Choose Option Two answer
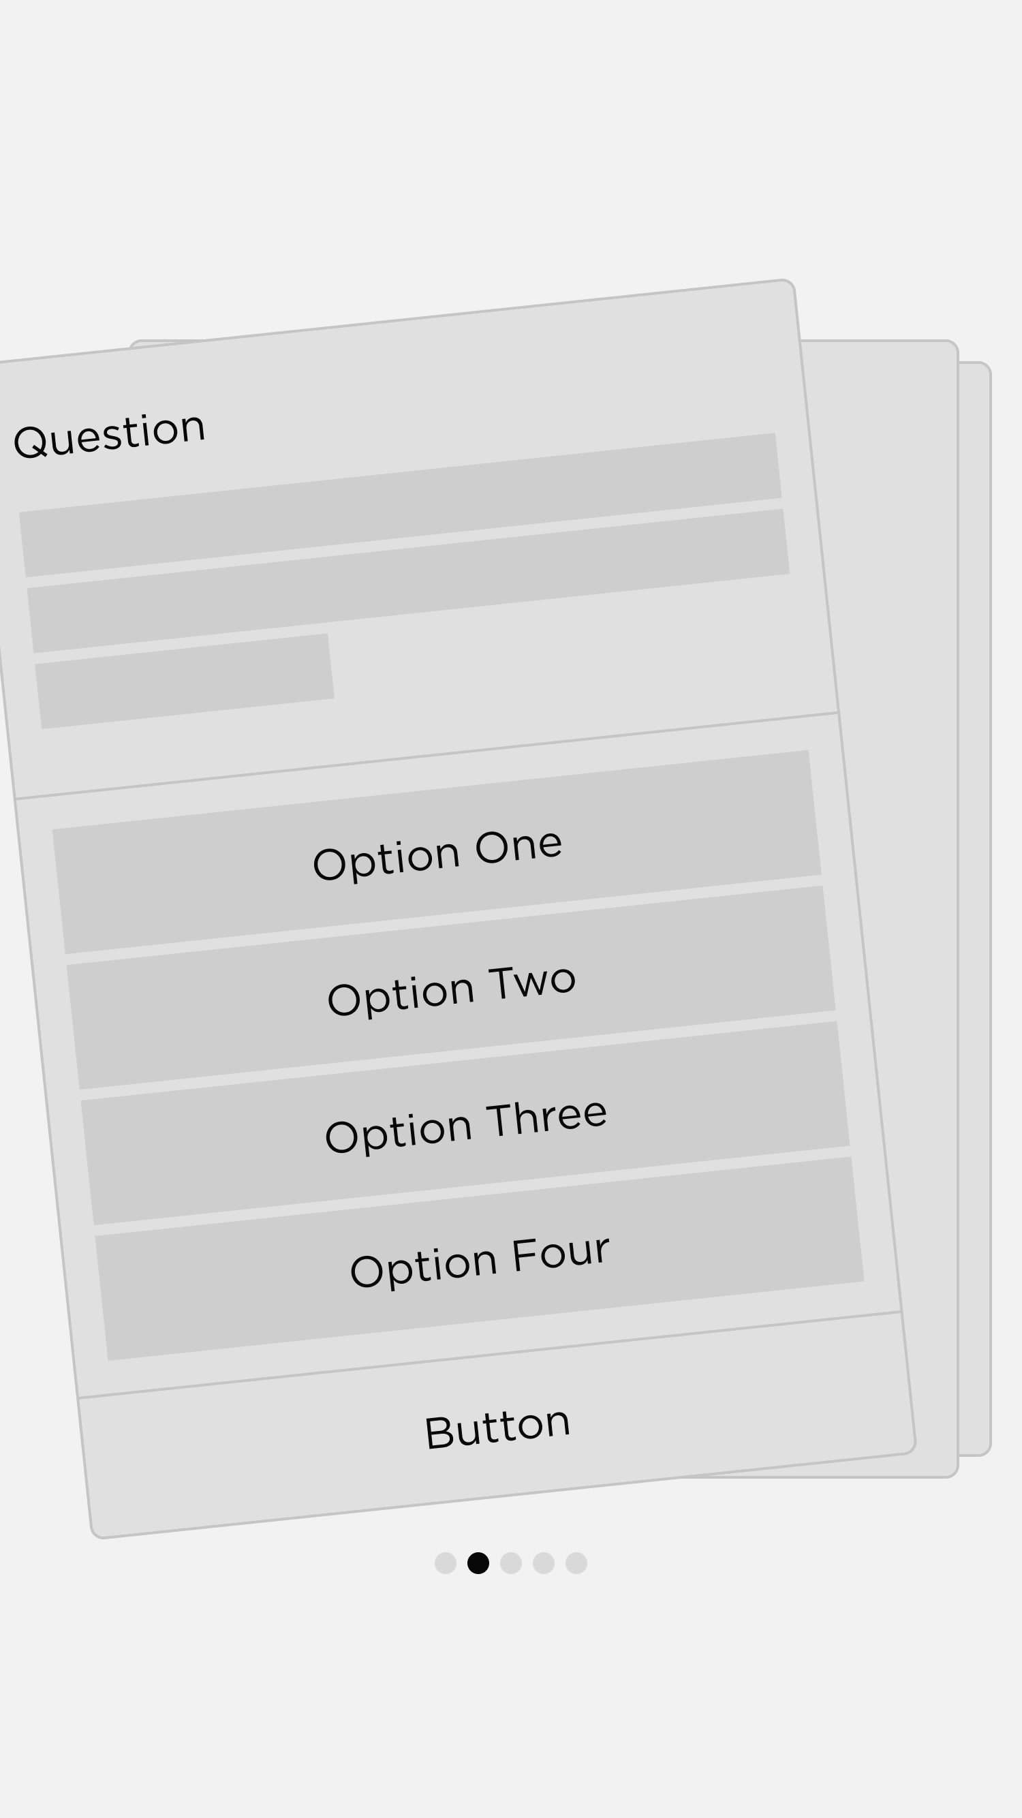The height and width of the screenshot is (1818, 1022). coord(451,990)
